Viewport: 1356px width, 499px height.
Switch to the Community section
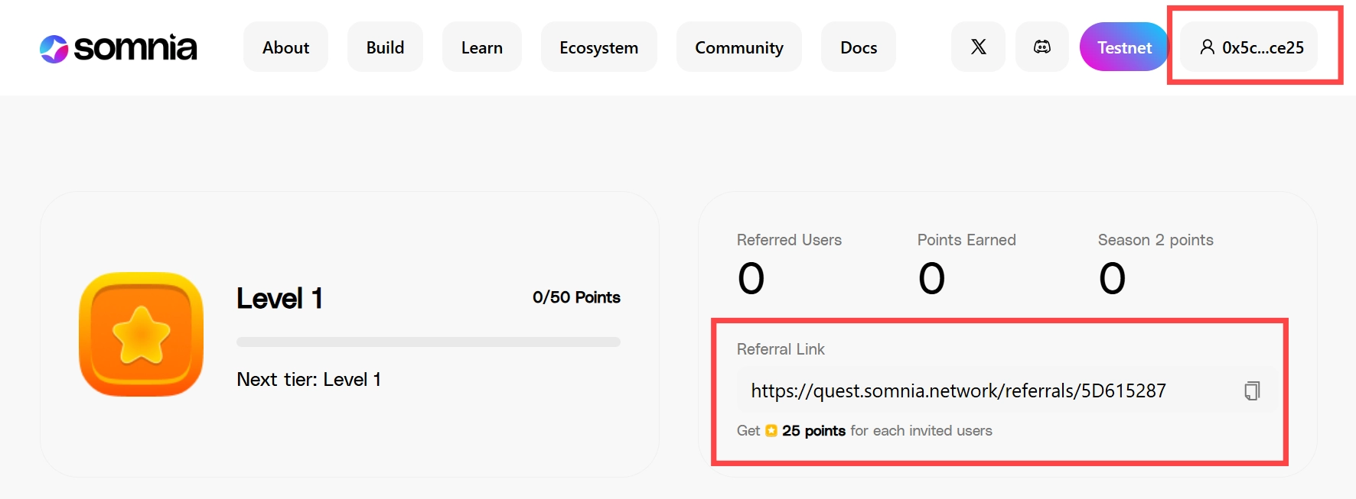pos(738,47)
